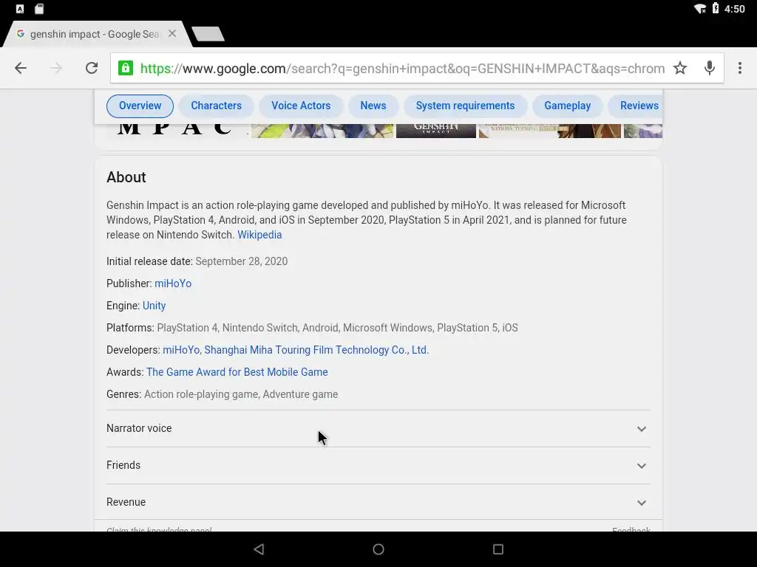Click the Friends chevron arrow
The image size is (757, 567).
click(x=642, y=466)
